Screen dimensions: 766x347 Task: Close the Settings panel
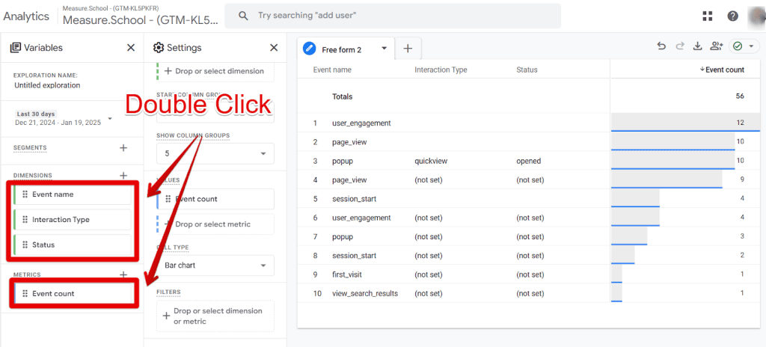point(274,47)
